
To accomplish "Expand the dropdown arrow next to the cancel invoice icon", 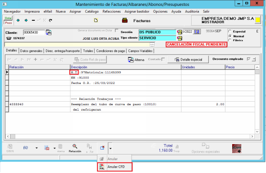I will pos(110,148).
